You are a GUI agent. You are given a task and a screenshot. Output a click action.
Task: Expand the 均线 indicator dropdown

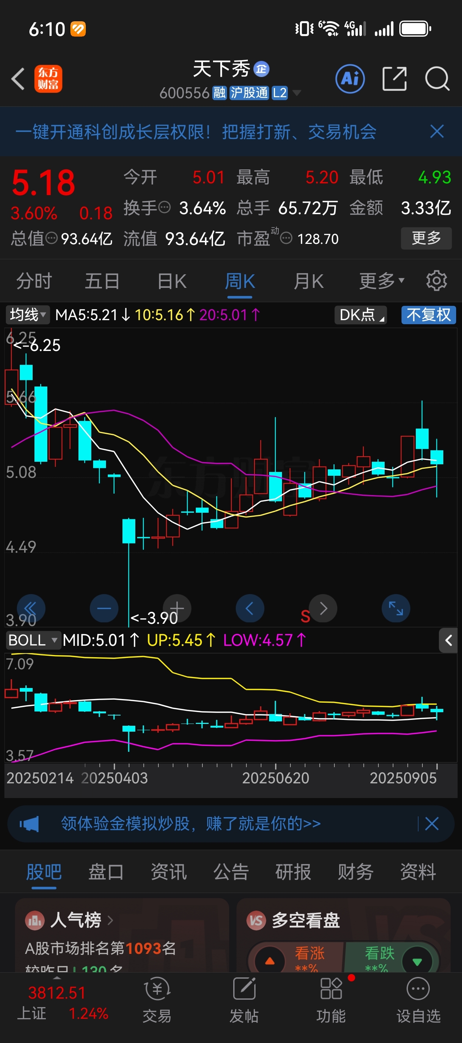(x=27, y=315)
